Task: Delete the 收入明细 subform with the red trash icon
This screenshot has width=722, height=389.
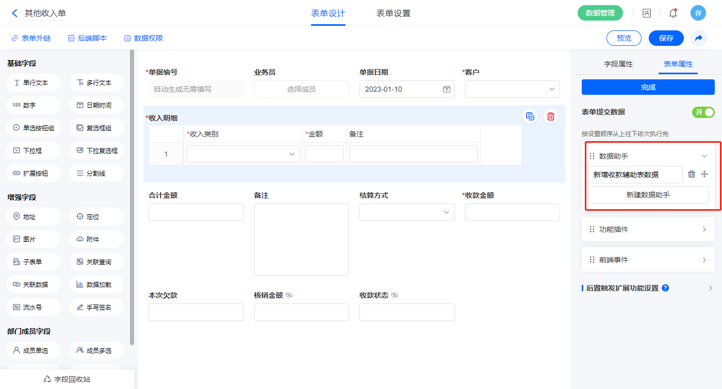Action: (551, 116)
